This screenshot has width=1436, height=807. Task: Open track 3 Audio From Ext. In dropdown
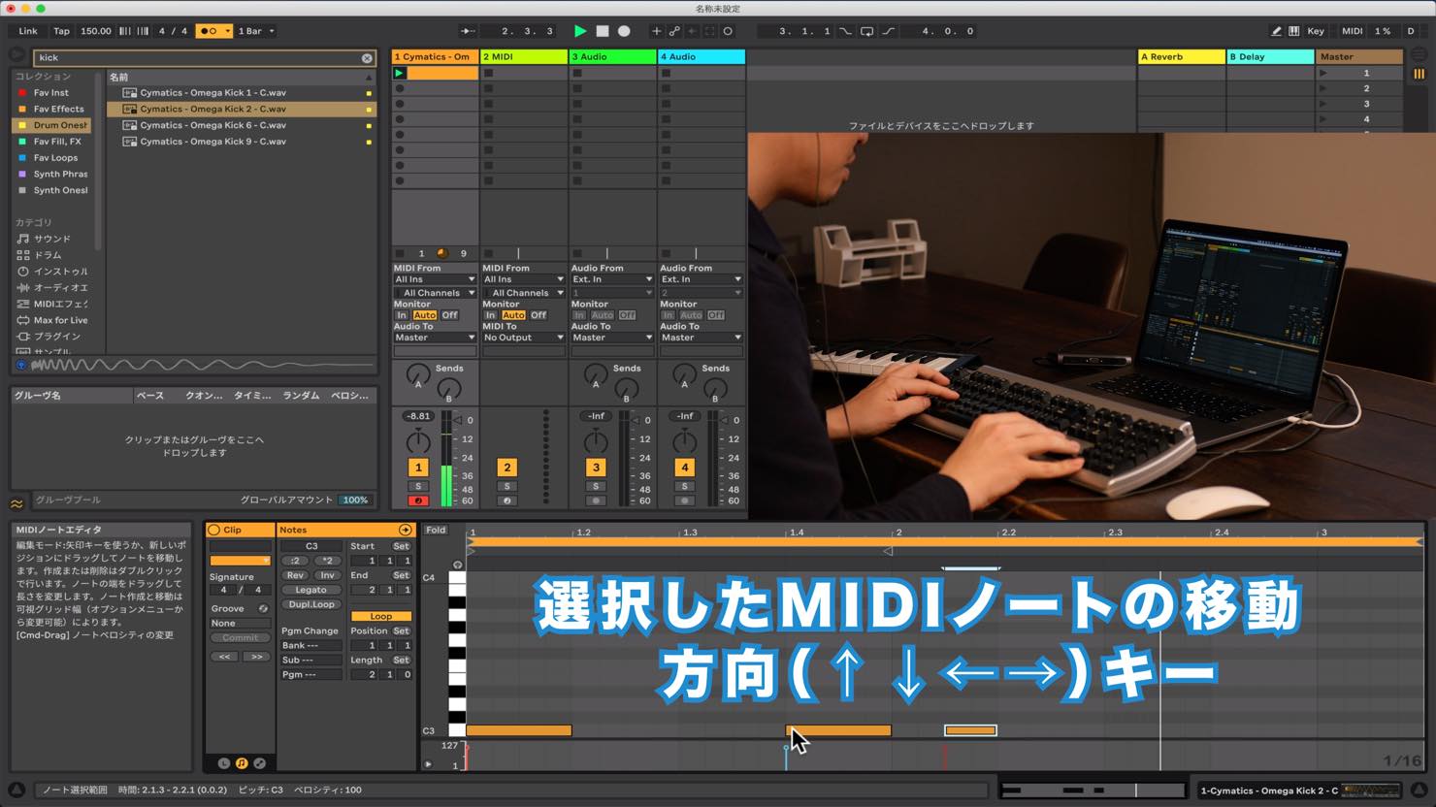click(612, 279)
